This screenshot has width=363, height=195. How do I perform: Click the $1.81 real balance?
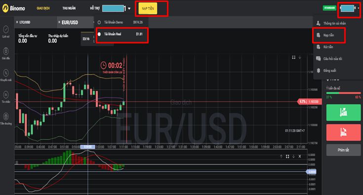139,34
